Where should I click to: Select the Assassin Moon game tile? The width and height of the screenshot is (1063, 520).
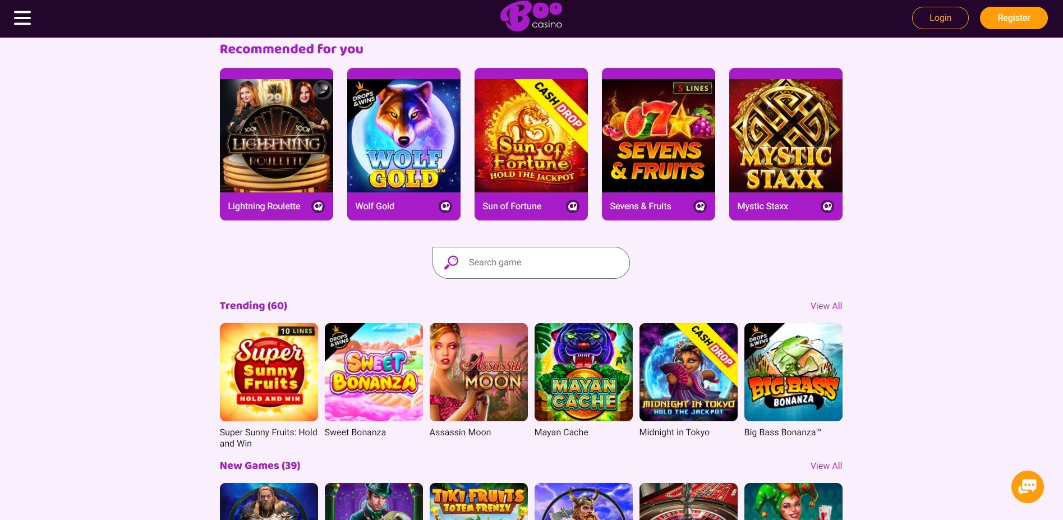pyautogui.click(x=478, y=372)
